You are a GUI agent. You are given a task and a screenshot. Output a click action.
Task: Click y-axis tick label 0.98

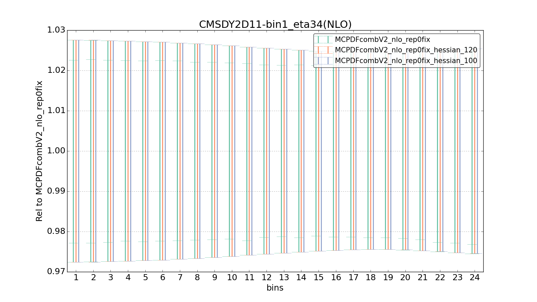coord(56,232)
